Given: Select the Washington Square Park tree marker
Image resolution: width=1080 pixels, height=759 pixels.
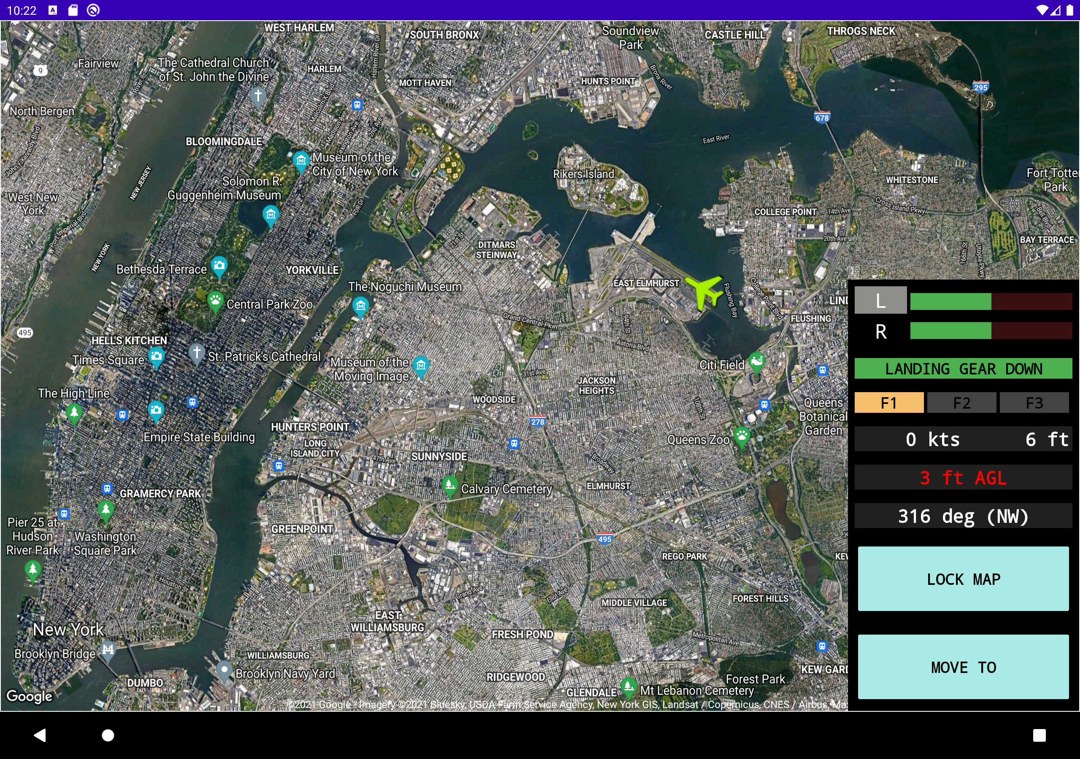Looking at the screenshot, I should 105,511.
